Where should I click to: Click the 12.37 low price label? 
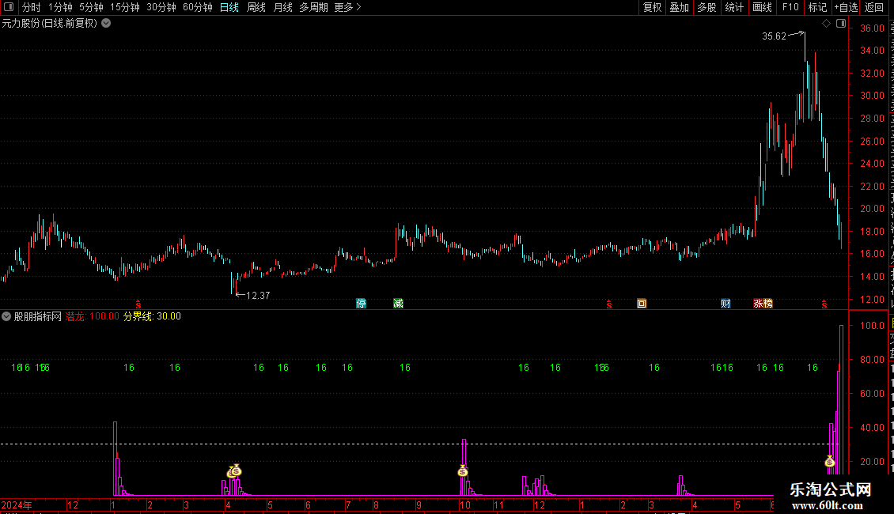tap(258, 295)
